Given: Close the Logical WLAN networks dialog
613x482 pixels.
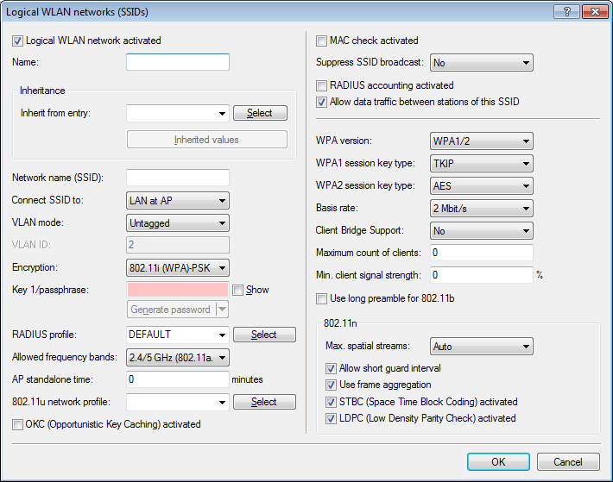Looking at the screenshot, I should (591, 10).
